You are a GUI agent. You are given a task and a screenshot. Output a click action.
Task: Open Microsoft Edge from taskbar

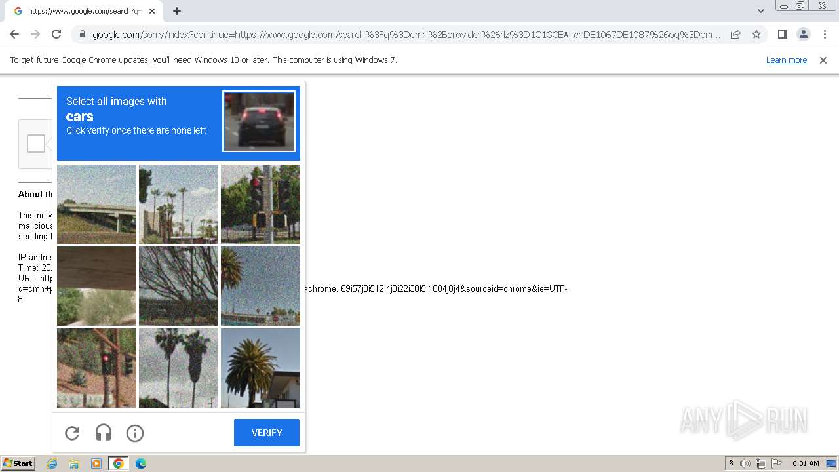141,463
